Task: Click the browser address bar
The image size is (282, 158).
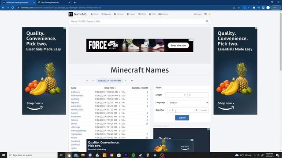Action: tap(124, 8)
